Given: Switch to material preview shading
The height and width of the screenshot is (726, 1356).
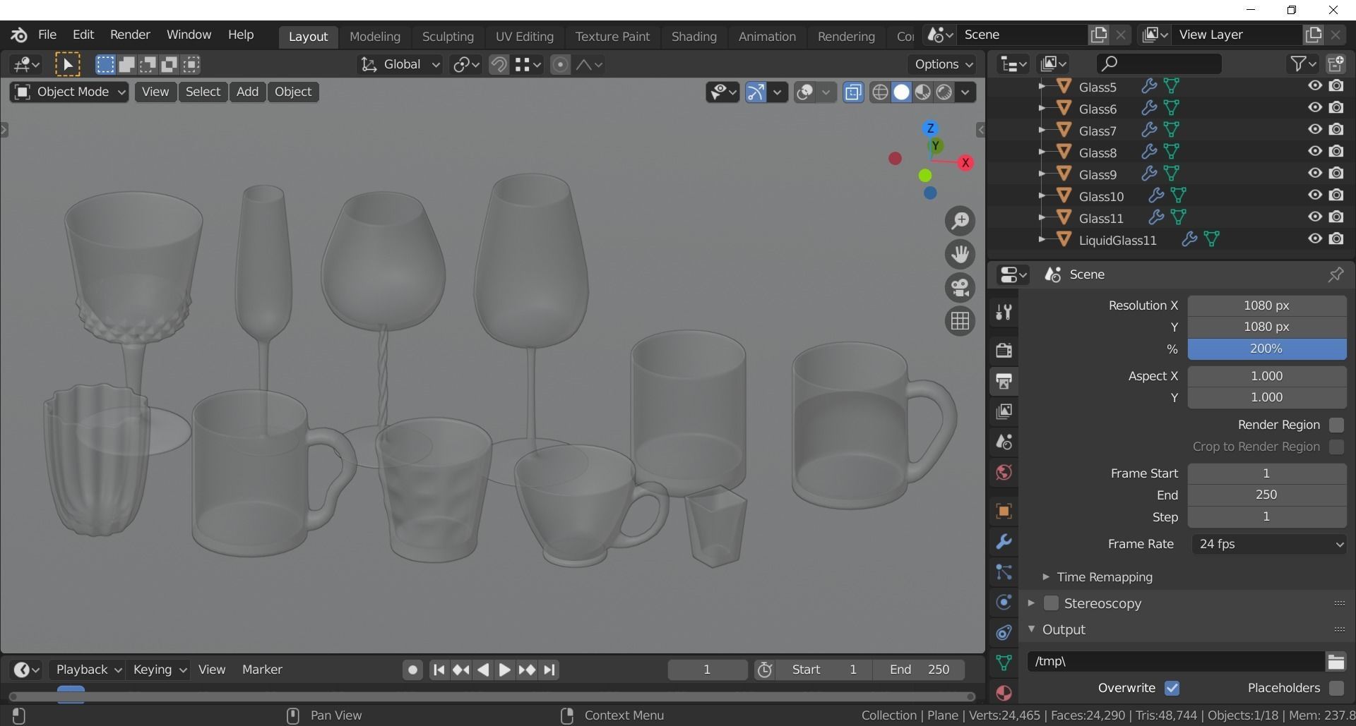Looking at the screenshot, I should pyautogui.click(x=923, y=92).
